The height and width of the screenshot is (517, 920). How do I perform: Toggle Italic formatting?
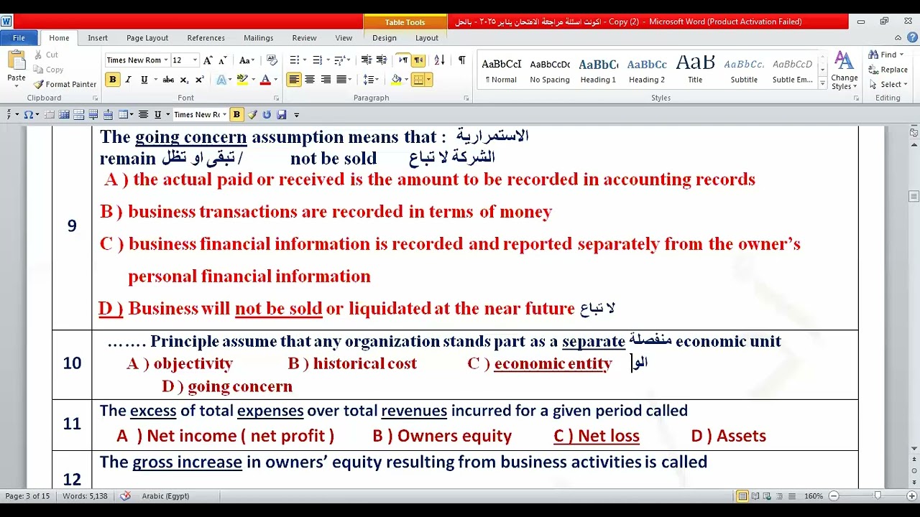pos(128,80)
